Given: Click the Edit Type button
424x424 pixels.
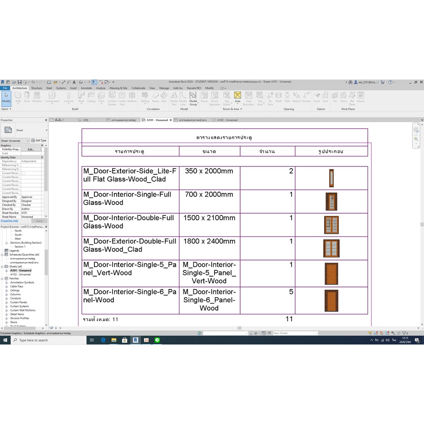Looking at the screenshot, I should (x=39, y=141).
